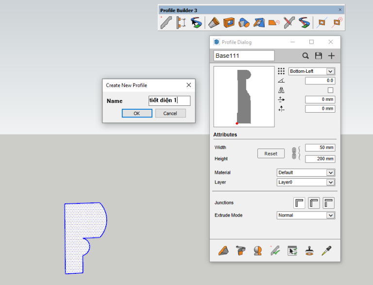This screenshot has height=285, width=373.
Task: Select the trim-to-solid cylinder tool
Action: coord(244,23)
